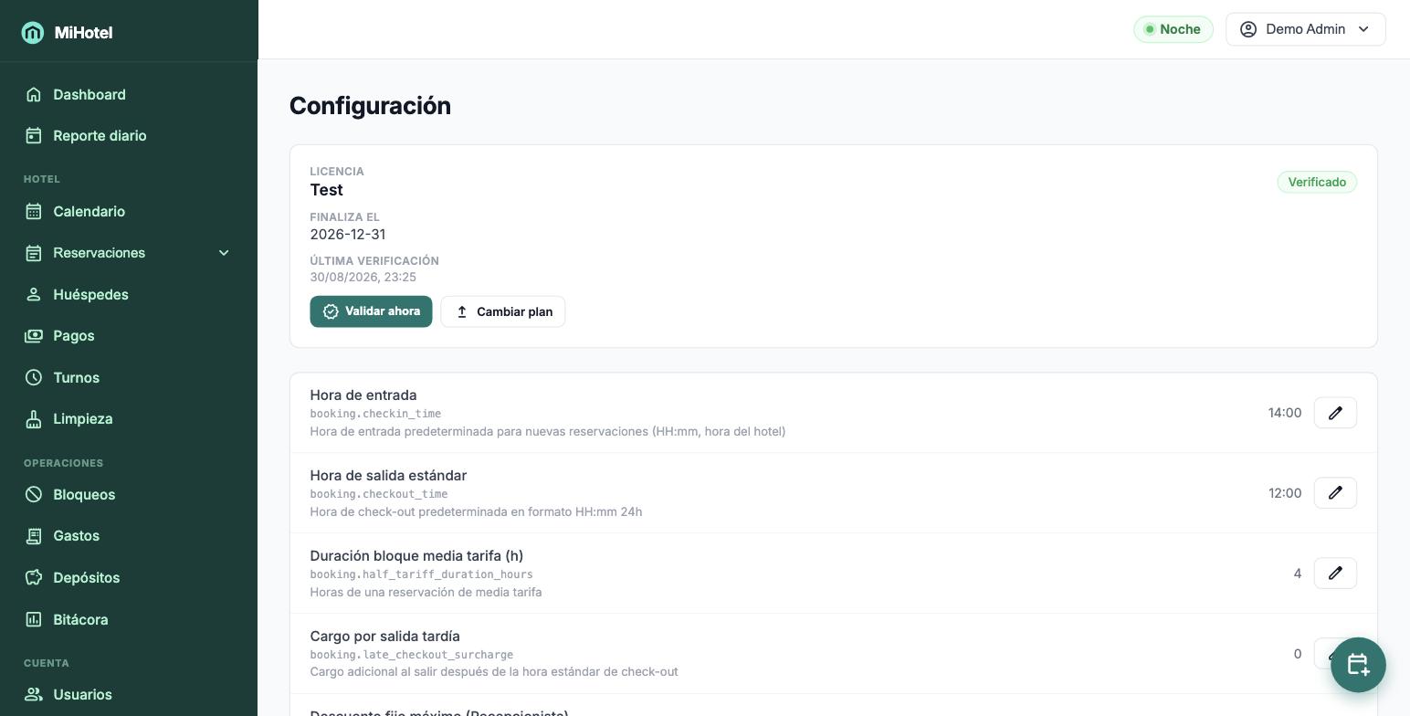The image size is (1410, 716).
Task: Click the booking.checkin_time key text
Action: point(375,414)
